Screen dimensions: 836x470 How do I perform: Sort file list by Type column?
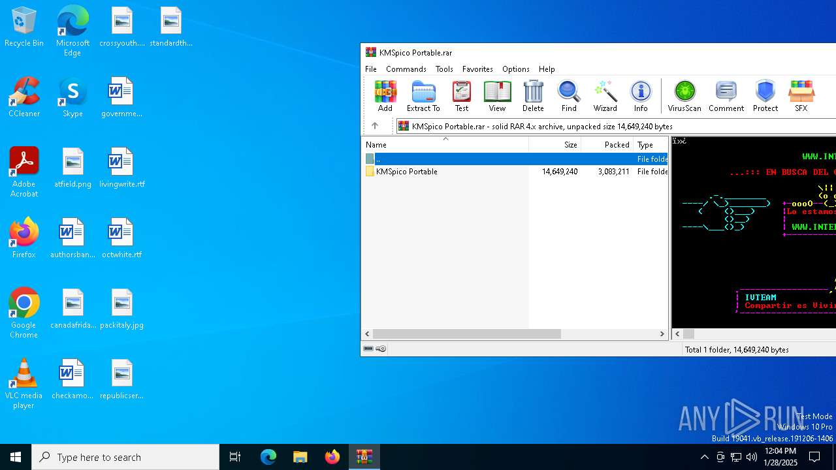point(651,144)
